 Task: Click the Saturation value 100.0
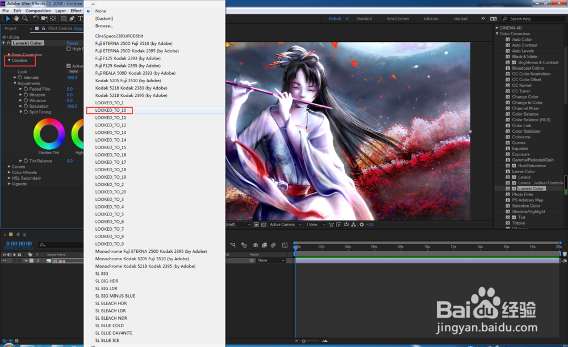click(72, 106)
